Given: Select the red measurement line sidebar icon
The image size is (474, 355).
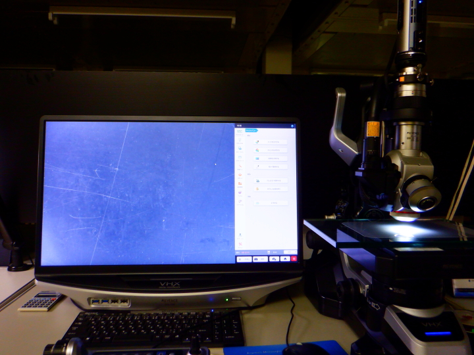Looking at the screenshot, I should point(240,166).
